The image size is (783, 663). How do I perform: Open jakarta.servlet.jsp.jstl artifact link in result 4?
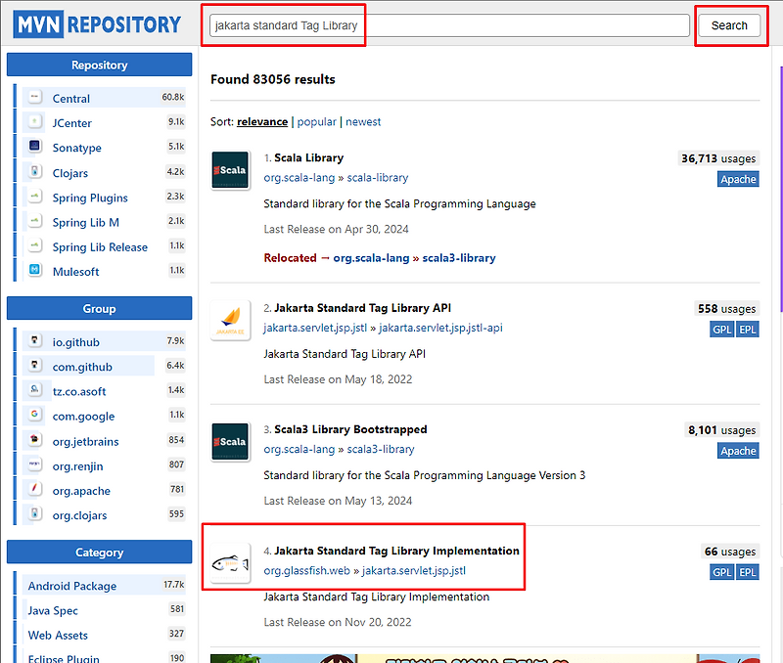point(414,571)
